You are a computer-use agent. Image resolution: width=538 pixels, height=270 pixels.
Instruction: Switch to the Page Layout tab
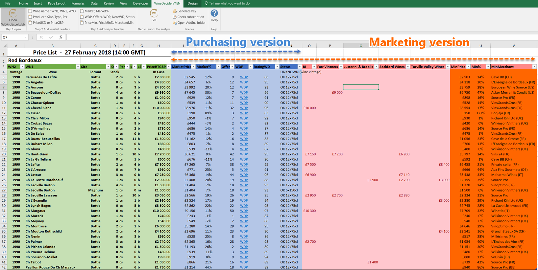pyautogui.click(x=57, y=3)
